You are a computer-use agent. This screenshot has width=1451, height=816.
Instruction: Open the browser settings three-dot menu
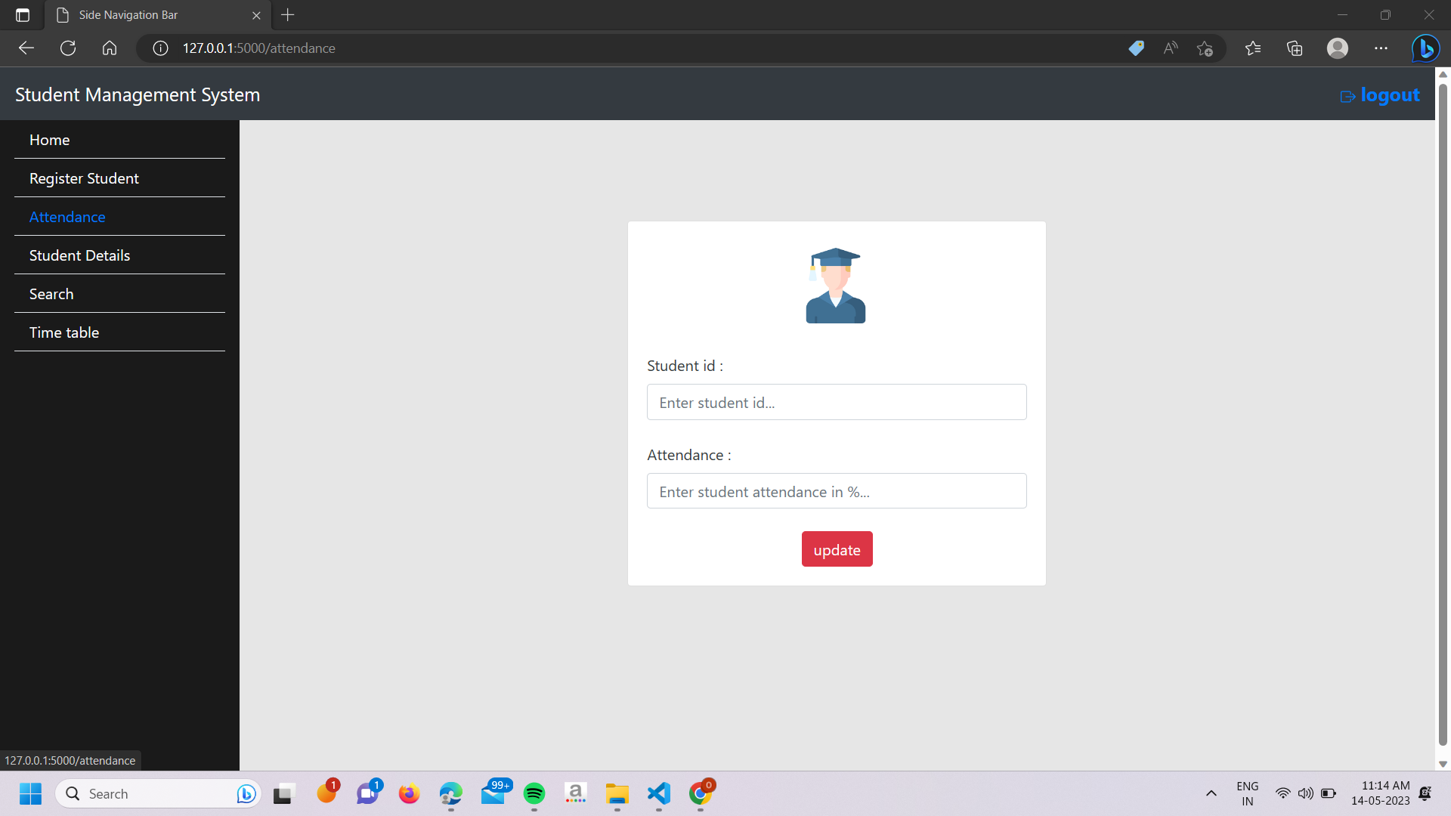[1381, 48]
